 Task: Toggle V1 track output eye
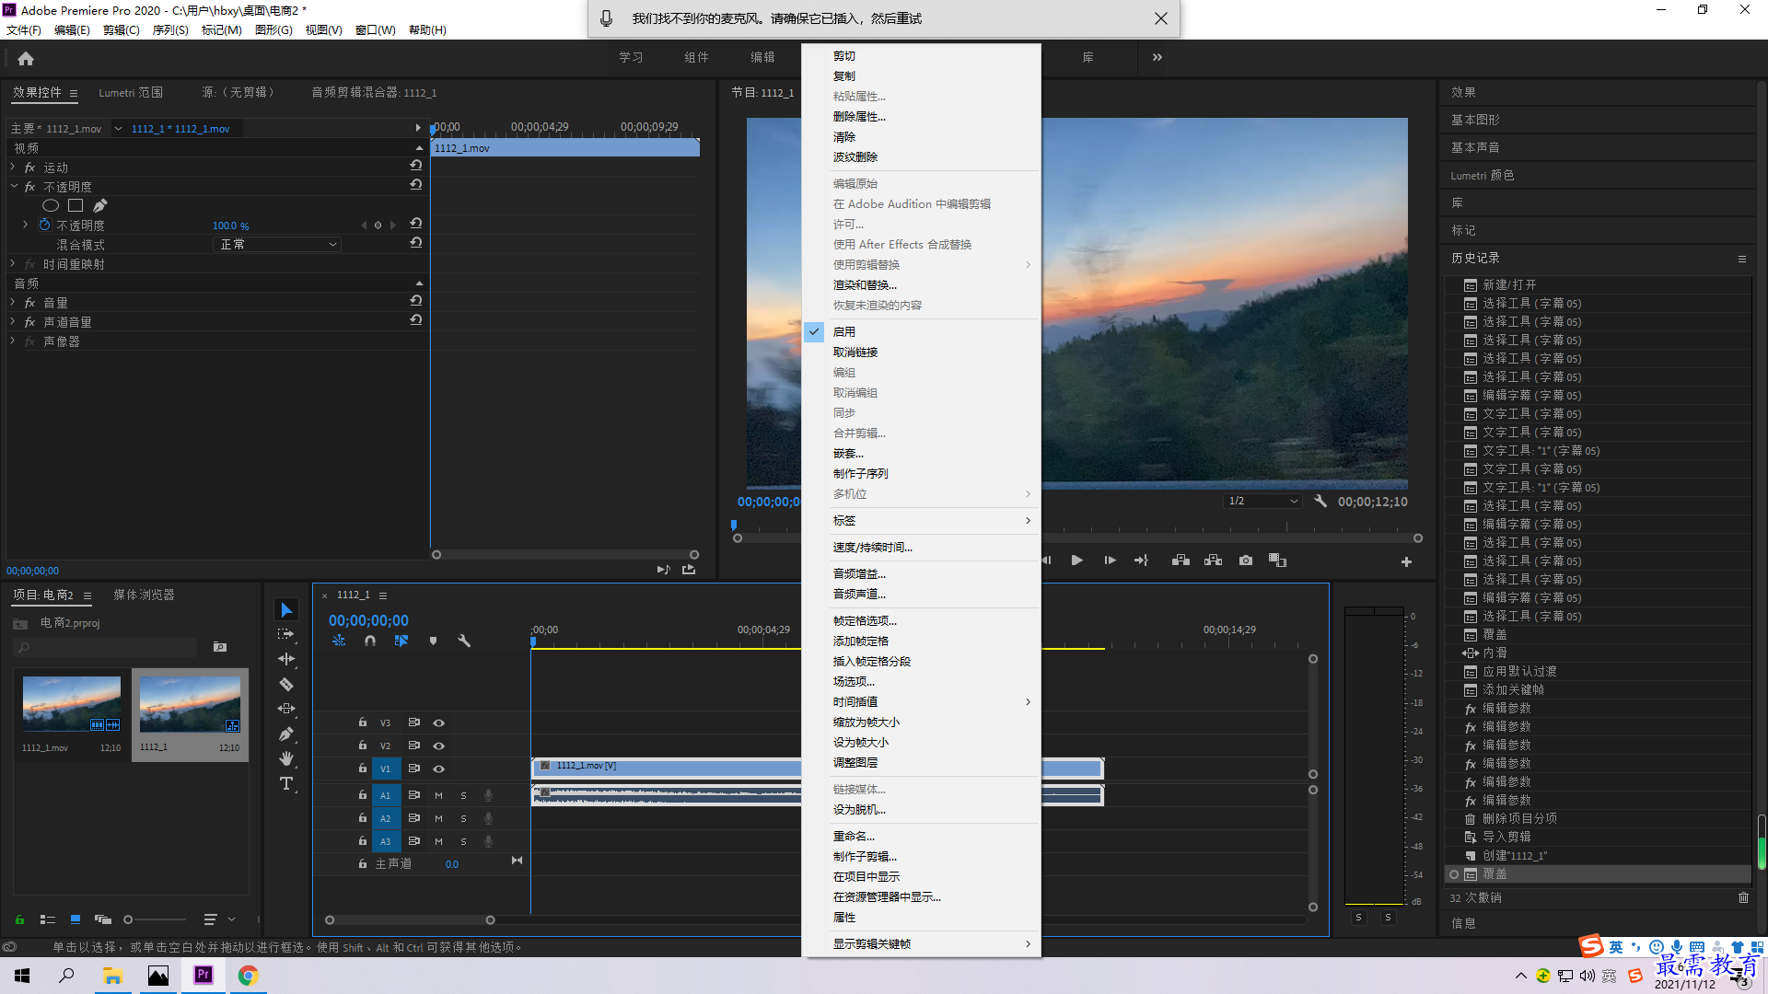tap(439, 769)
